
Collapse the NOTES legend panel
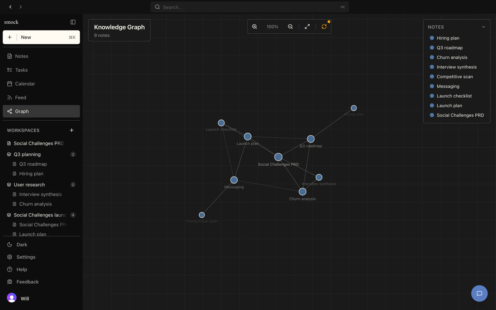point(483,27)
